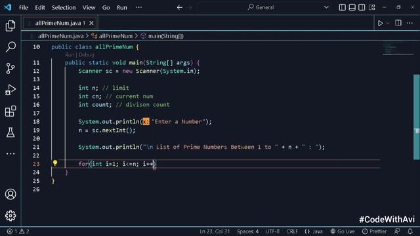The width and height of the screenshot is (420, 236).
Task: Click the vertical editor scrollbar
Action: (x=417, y=117)
